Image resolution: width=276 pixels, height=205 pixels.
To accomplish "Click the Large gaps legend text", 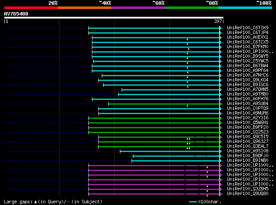I will (x=53, y=202).
